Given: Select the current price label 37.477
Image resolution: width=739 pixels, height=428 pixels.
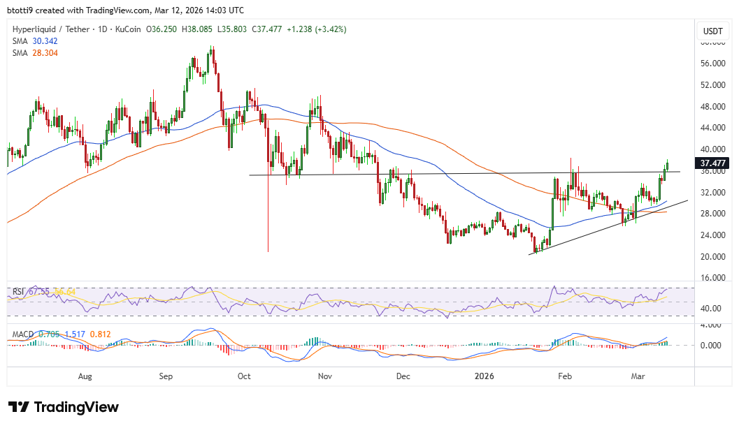Looking at the screenshot, I should coord(713,163).
